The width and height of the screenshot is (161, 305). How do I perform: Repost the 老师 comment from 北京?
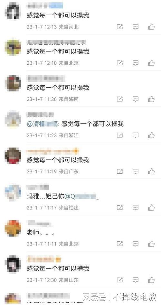(x=120, y=244)
